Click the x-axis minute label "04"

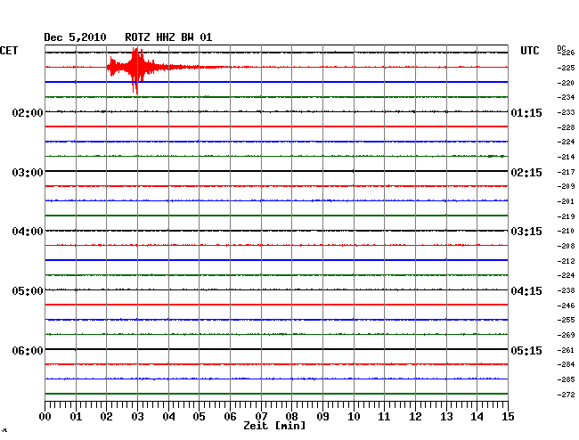coord(168,417)
